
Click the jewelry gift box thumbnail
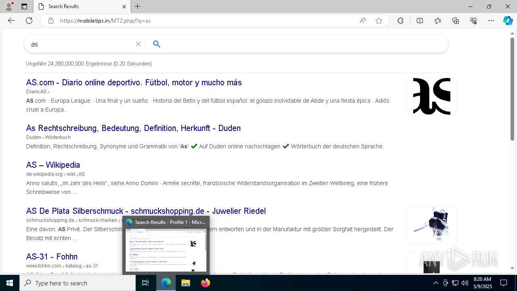431,225
